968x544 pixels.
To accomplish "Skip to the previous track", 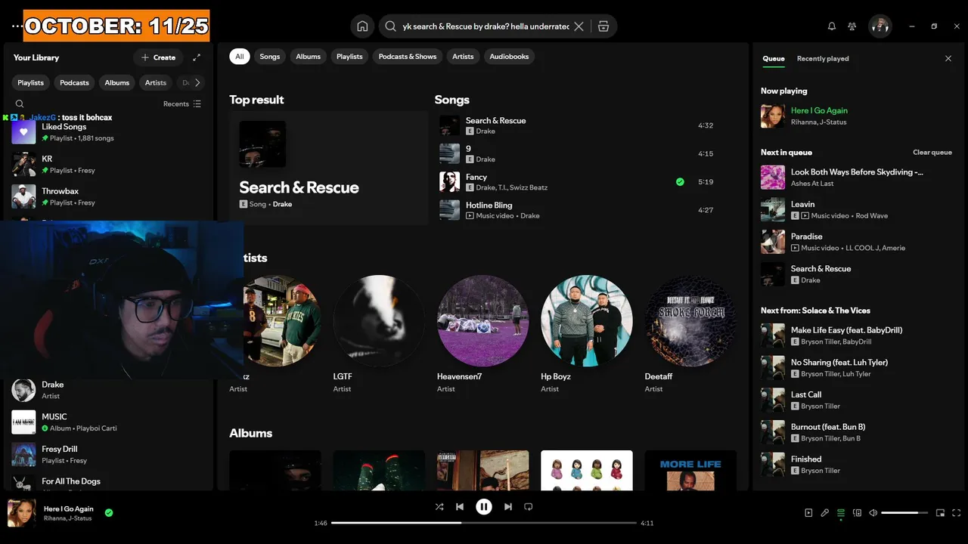I will point(460,507).
